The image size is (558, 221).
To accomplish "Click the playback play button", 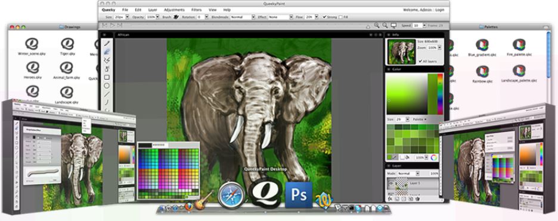I will (112, 26).
